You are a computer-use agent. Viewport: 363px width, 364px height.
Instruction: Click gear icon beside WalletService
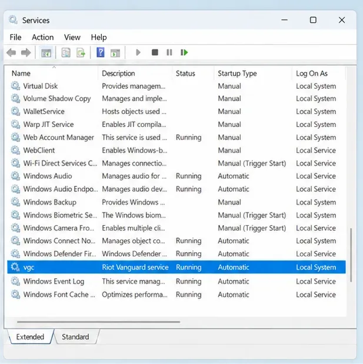pos(15,111)
